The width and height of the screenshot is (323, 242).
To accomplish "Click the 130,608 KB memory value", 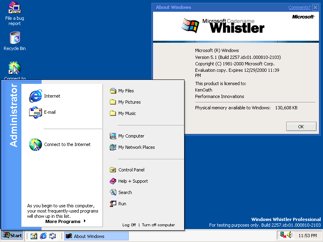I will coord(286,108).
